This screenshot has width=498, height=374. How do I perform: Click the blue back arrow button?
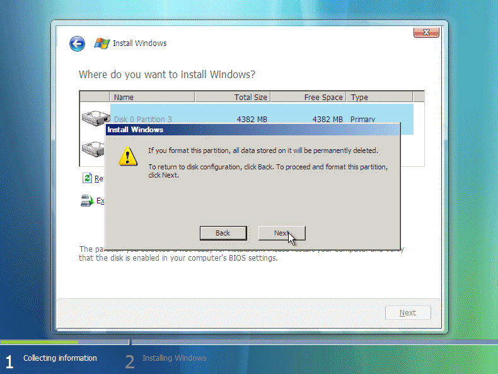click(77, 43)
